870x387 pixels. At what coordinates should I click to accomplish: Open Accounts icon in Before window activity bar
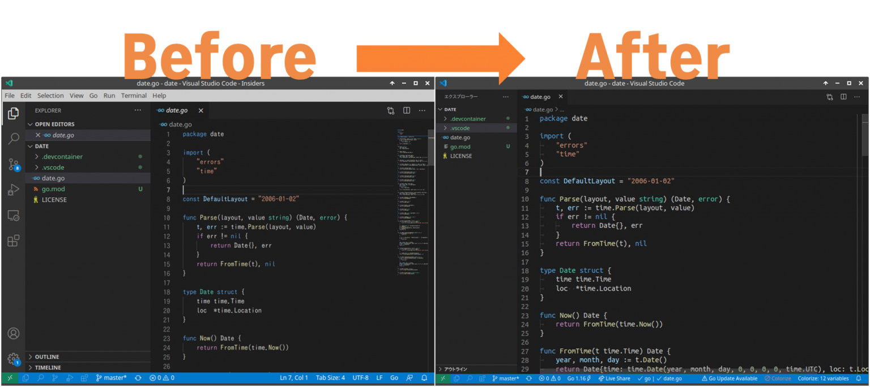(13, 333)
